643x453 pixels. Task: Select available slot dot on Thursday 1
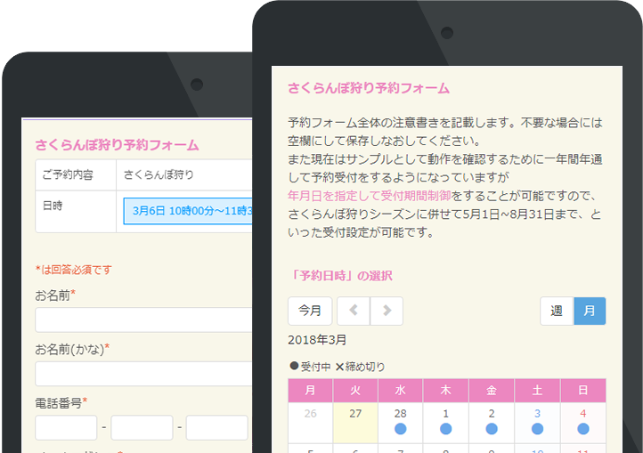pos(446,429)
